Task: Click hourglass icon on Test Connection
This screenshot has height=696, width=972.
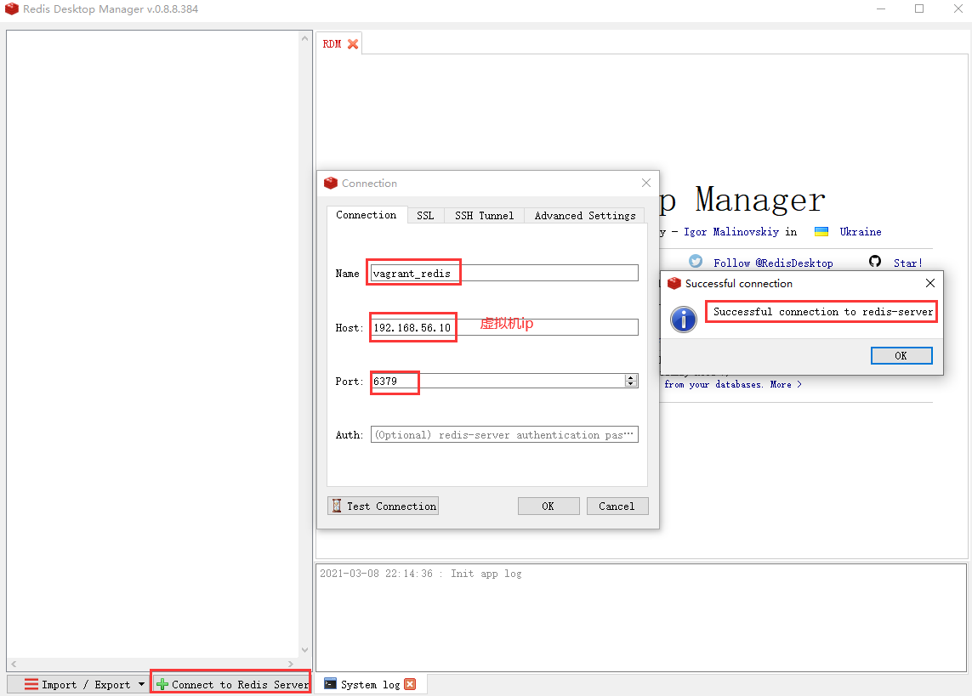Action: tap(337, 506)
